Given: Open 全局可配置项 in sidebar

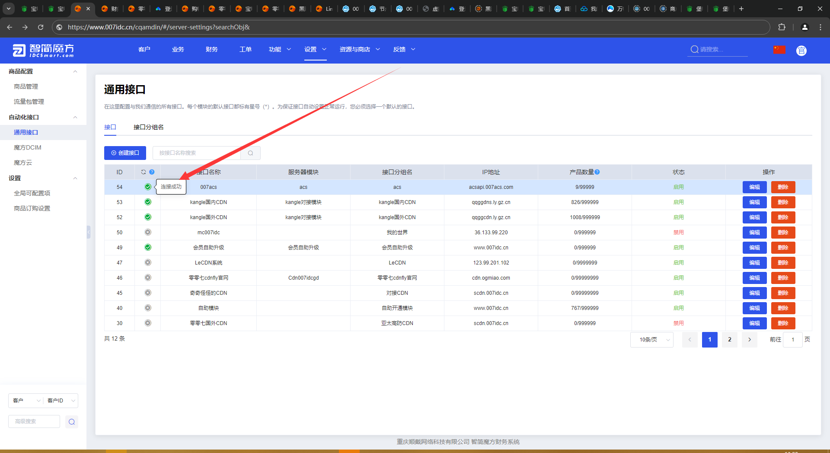Looking at the screenshot, I should click(32, 193).
